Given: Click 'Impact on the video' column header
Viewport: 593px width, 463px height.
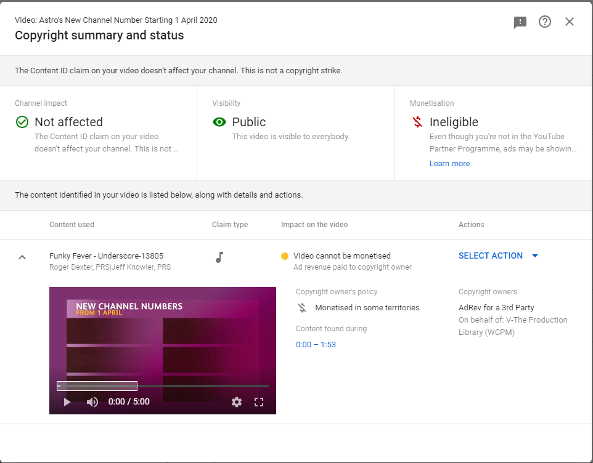Looking at the screenshot, I should coord(314,224).
